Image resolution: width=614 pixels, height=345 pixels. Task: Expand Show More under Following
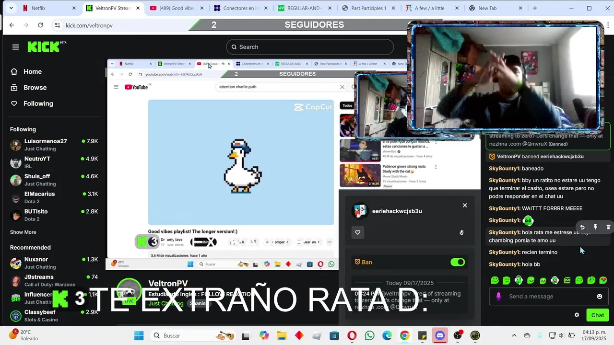click(23, 232)
